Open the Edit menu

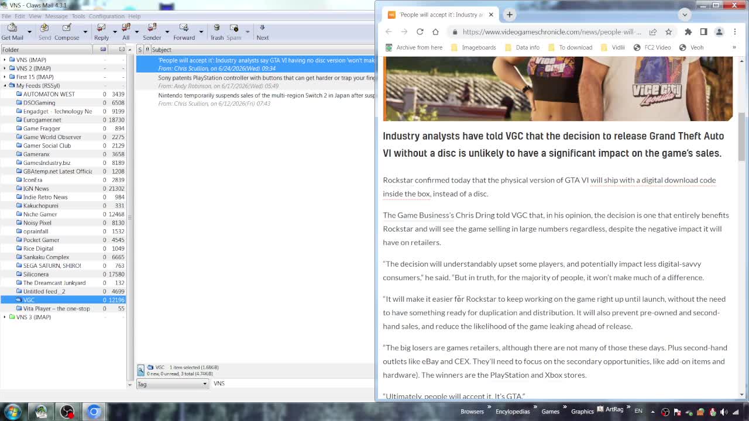[19, 16]
